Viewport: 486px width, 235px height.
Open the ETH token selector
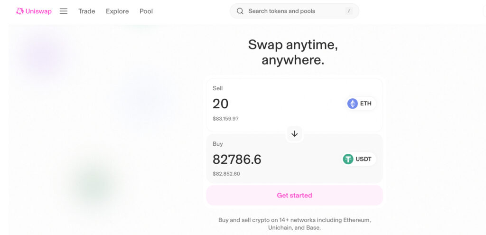[361, 103]
